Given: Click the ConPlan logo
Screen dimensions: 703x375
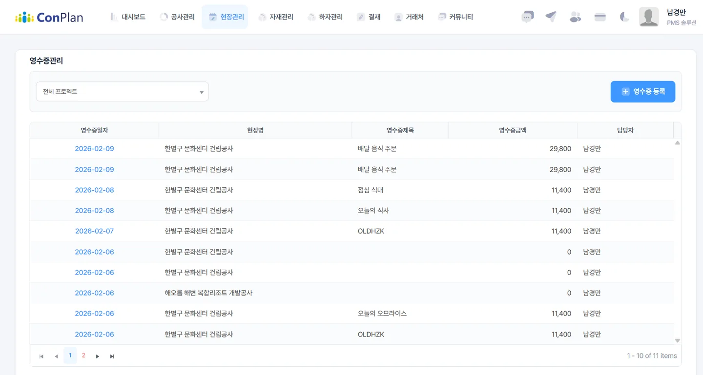Looking at the screenshot, I should coord(49,17).
